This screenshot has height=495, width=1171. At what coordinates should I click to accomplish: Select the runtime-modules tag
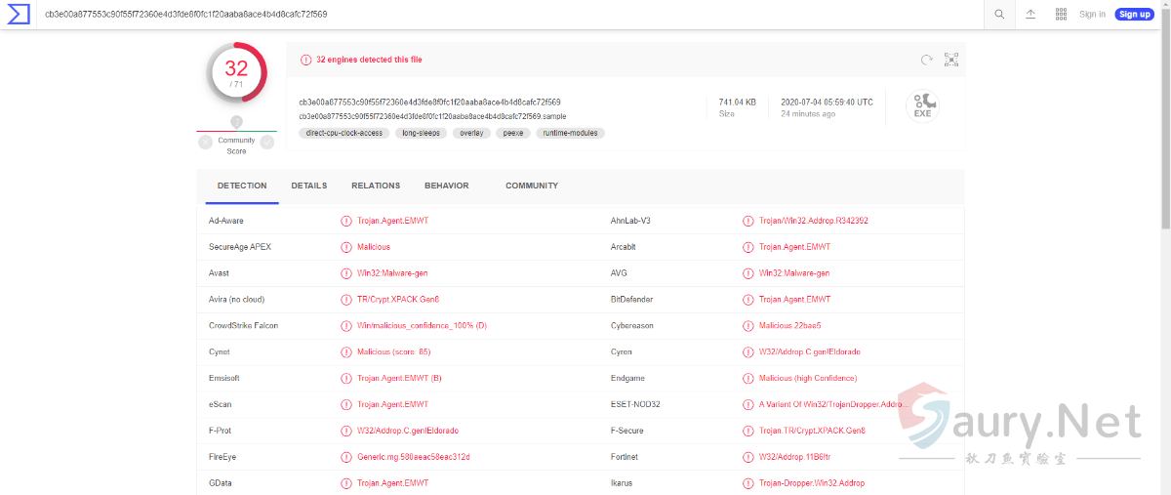tap(570, 133)
